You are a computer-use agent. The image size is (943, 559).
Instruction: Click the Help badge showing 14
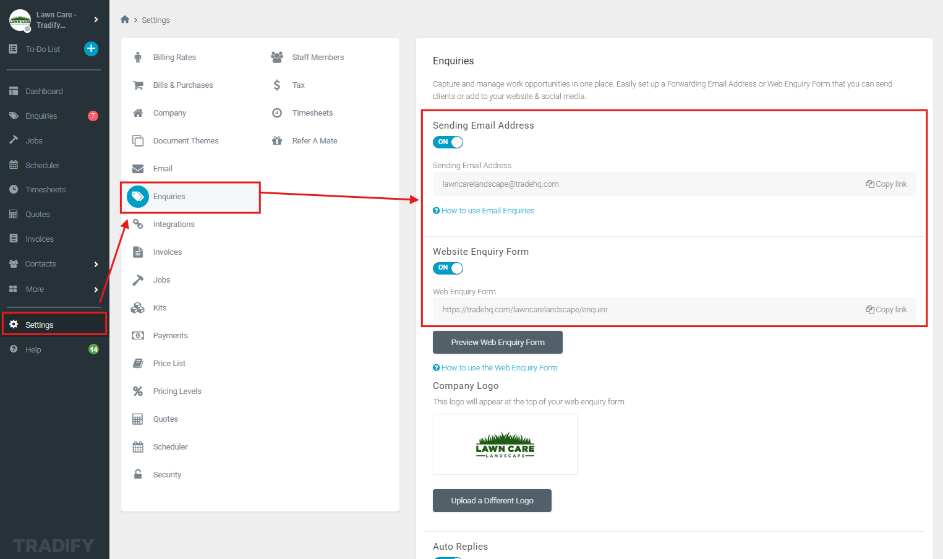[x=93, y=349]
